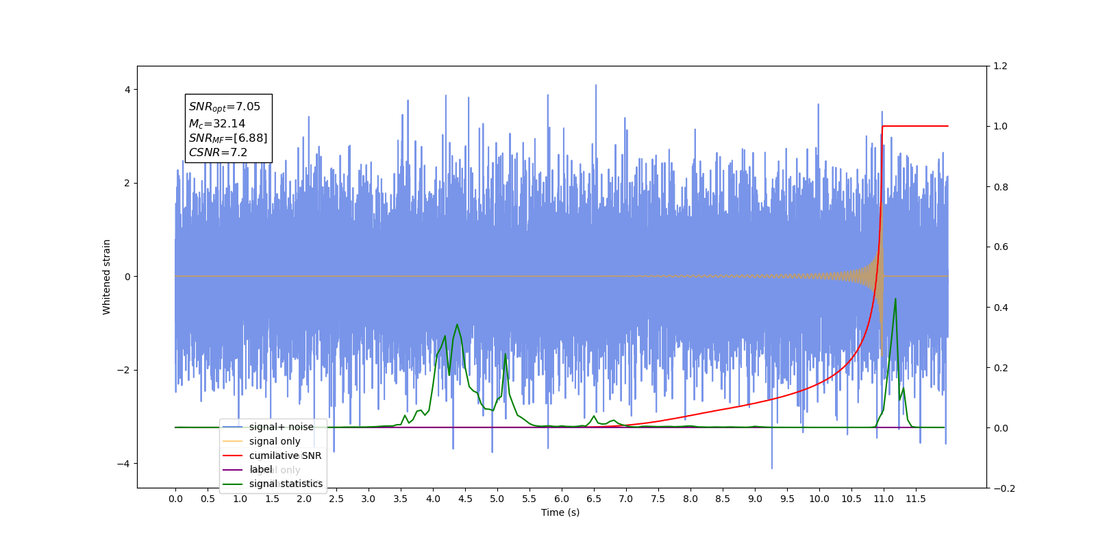Click the 11.0 tick on the time axis
Screen dimensions: 1096x548
click(884, 499)
